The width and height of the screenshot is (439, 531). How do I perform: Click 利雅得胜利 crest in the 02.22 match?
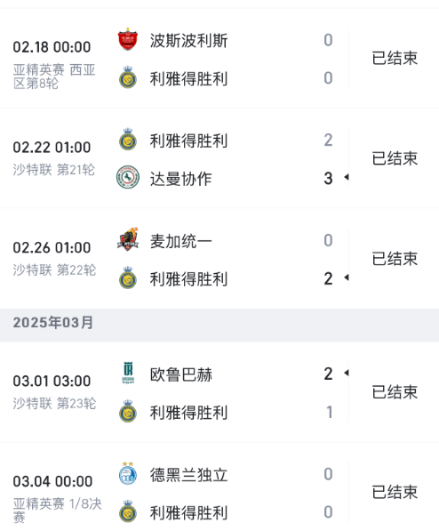128,139
